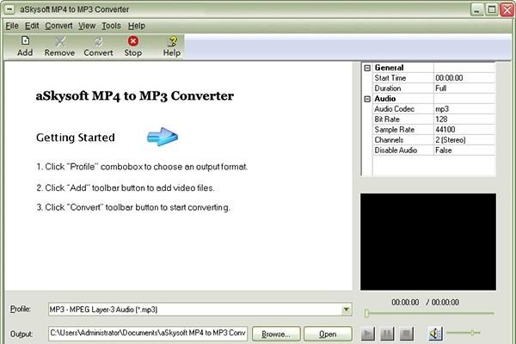Click the Disable Audio property label
Viewport: 516px width, 344px height.
396,150
